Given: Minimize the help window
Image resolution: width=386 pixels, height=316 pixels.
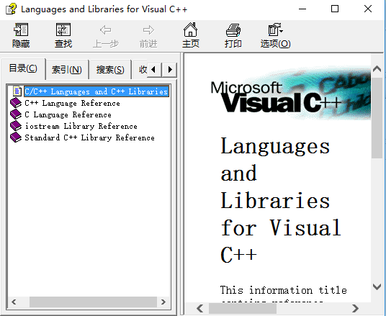Looking at the screenshot, I should pos(302,9).
